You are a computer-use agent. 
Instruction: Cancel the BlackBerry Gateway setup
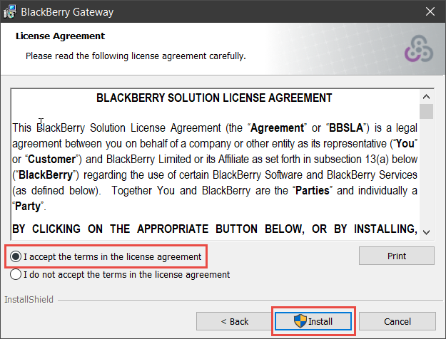coord(397,321)
